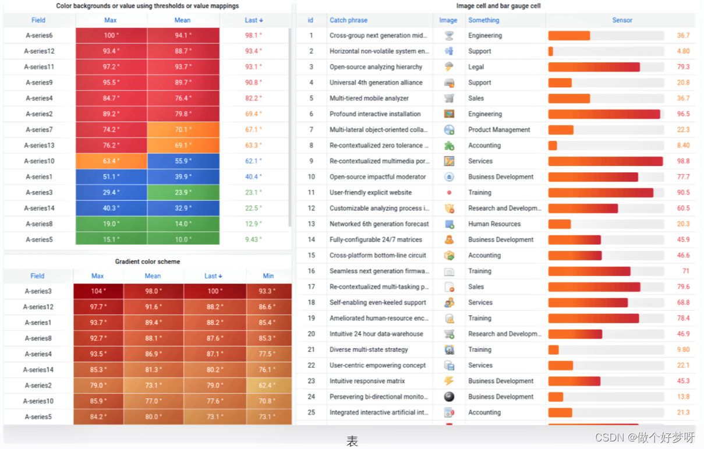Click the map icon in row 9
This screenshot has height=449, width=704.
pos(449,161)
